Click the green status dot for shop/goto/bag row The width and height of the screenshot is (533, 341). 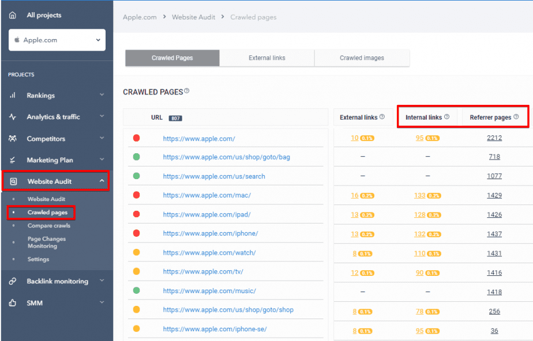point(136,157)
